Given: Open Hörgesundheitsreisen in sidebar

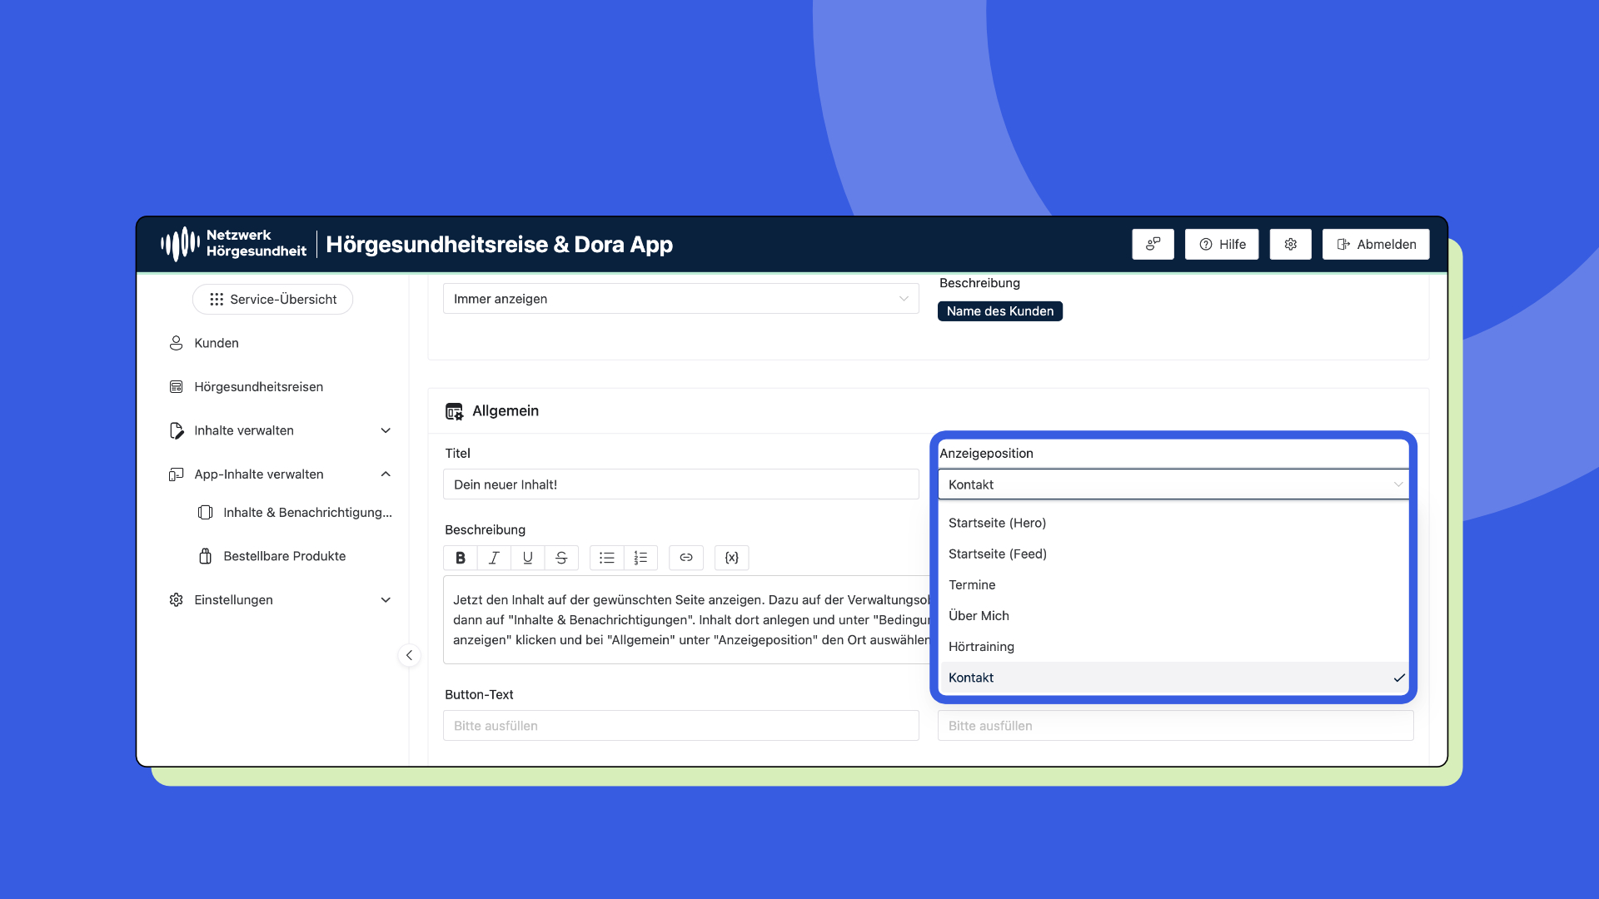Looking at the screenshot, I should tap(258, 386).
